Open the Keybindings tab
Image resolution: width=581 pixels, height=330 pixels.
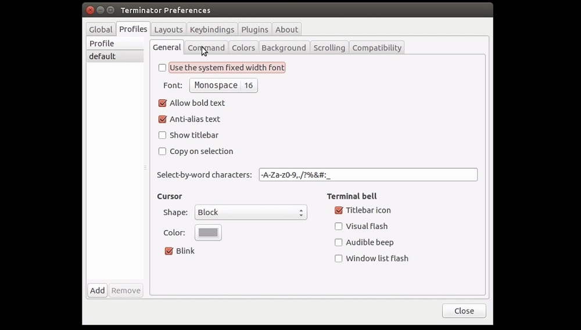click(x=212, y=30)
